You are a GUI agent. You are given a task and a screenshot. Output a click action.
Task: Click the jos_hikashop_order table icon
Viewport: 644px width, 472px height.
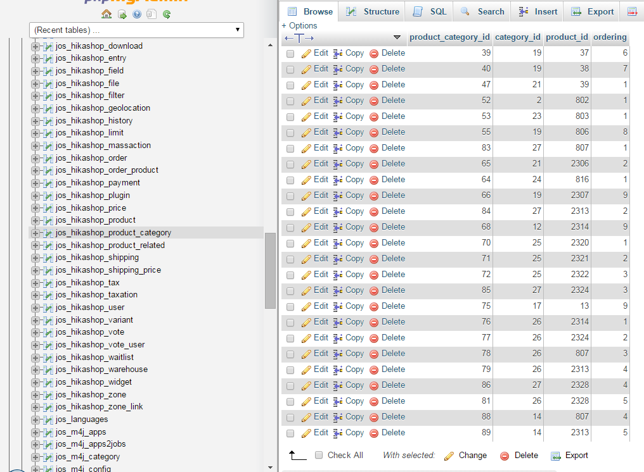(48, 158)
